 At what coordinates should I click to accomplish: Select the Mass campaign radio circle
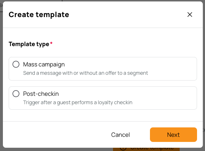pyautogui.click(x=16, y=64)
